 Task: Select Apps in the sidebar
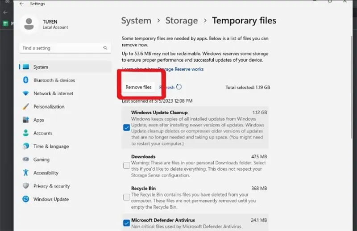coord(65,120)
